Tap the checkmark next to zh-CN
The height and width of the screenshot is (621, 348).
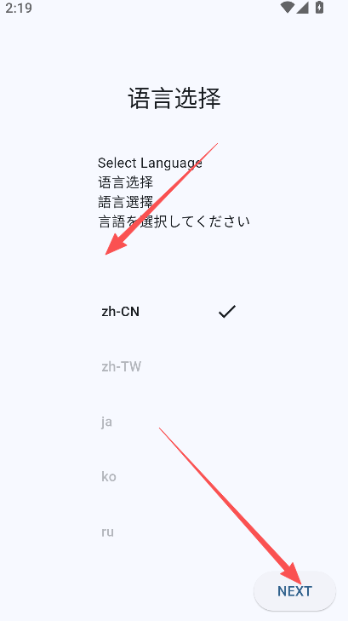pos(227,312)
